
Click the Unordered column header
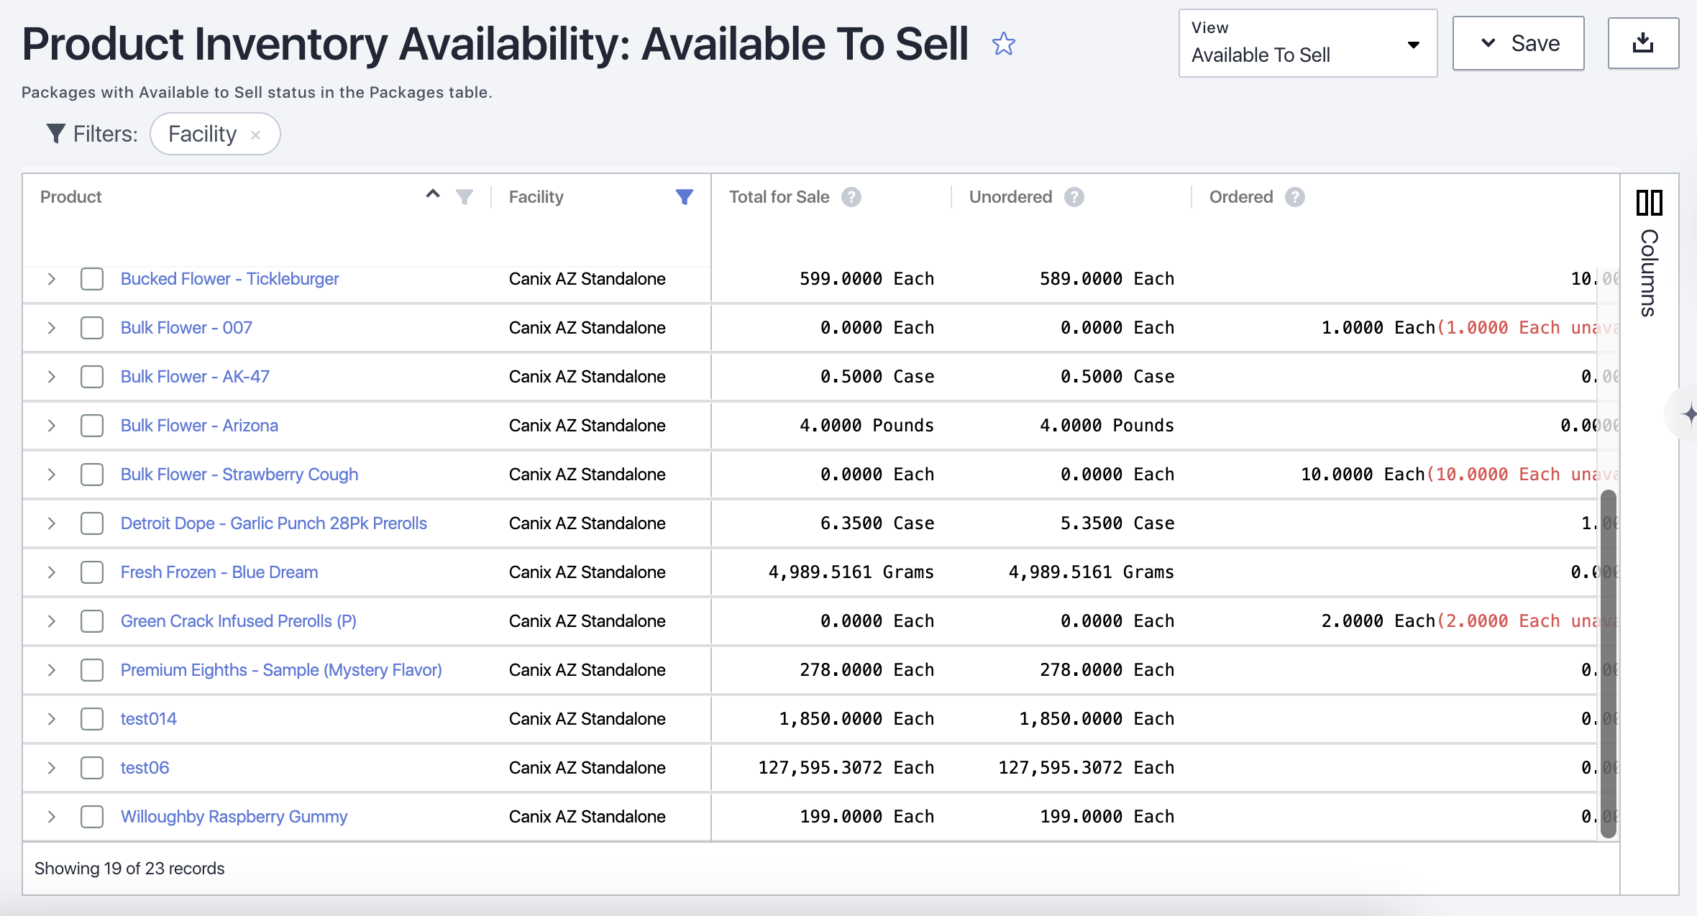tap(1010, 197)
